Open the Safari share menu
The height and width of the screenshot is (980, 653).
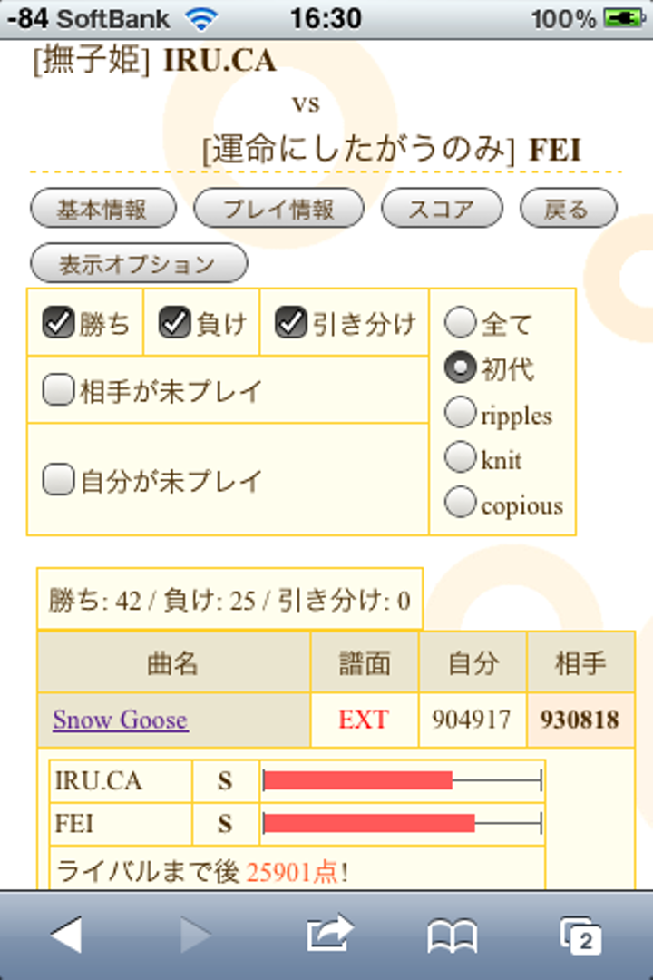click(x=330, y=935)
